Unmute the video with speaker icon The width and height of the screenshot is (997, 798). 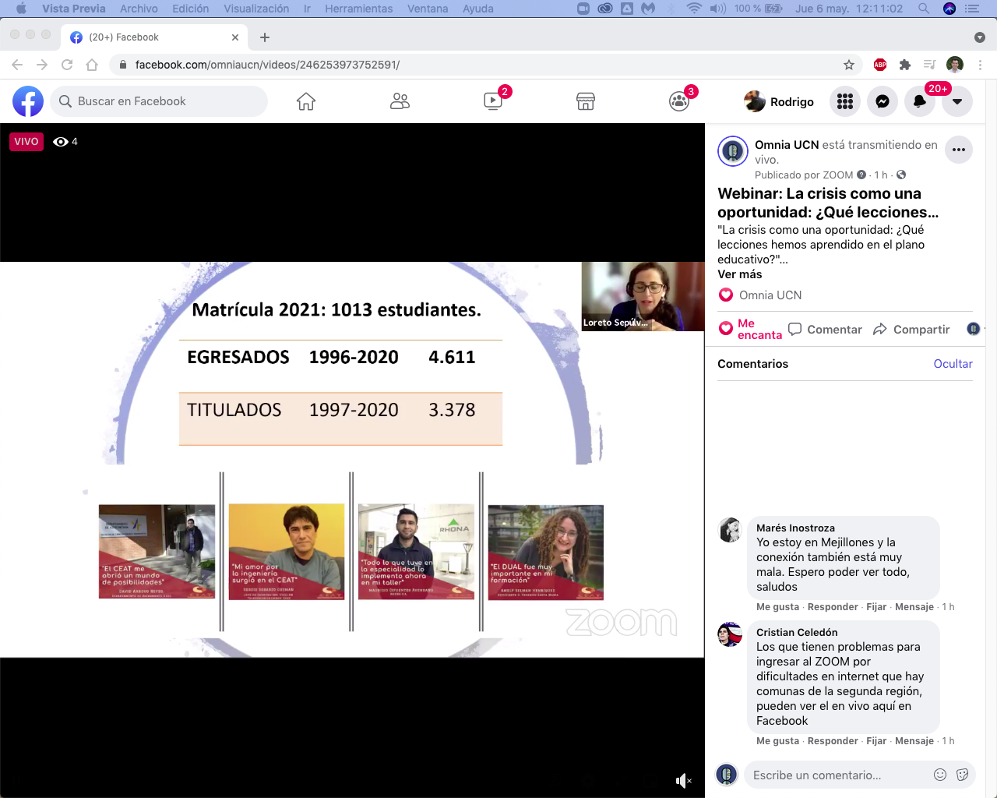click(683, 781)
